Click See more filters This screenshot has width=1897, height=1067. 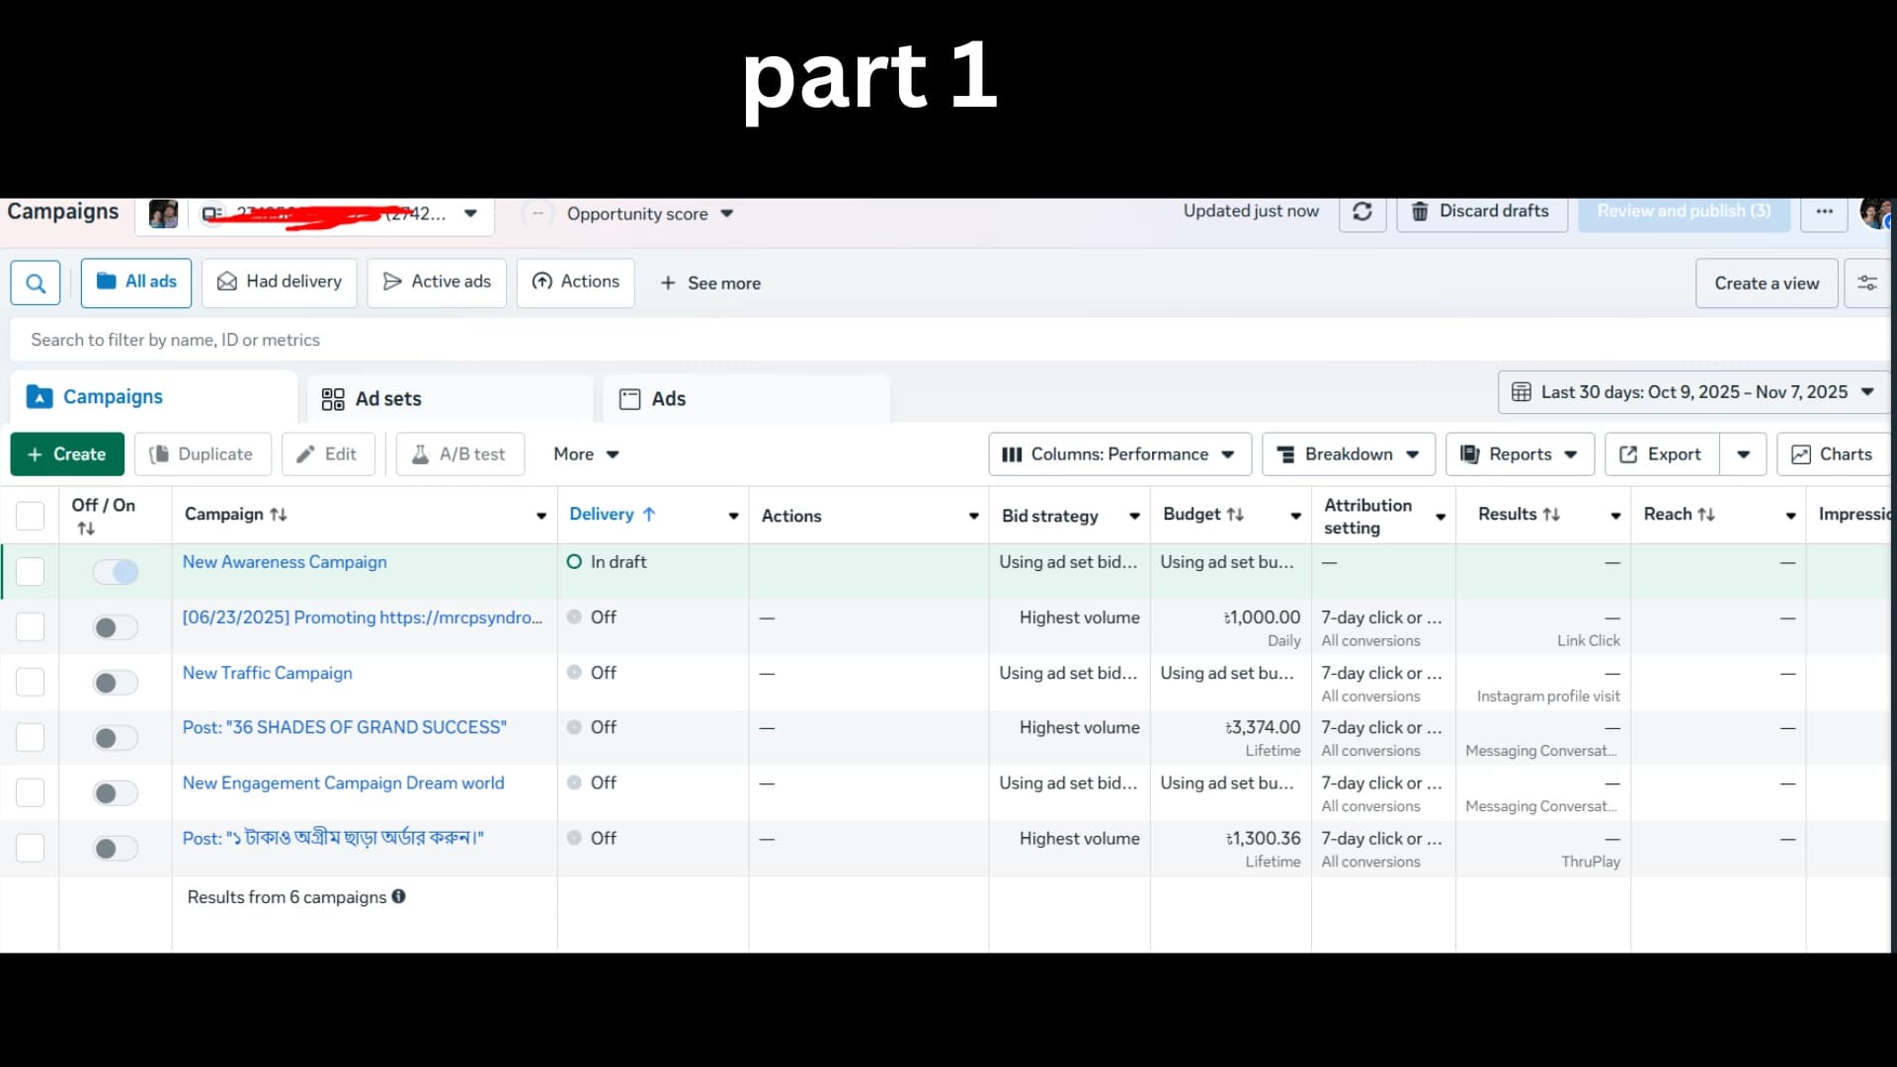point(710,284)
